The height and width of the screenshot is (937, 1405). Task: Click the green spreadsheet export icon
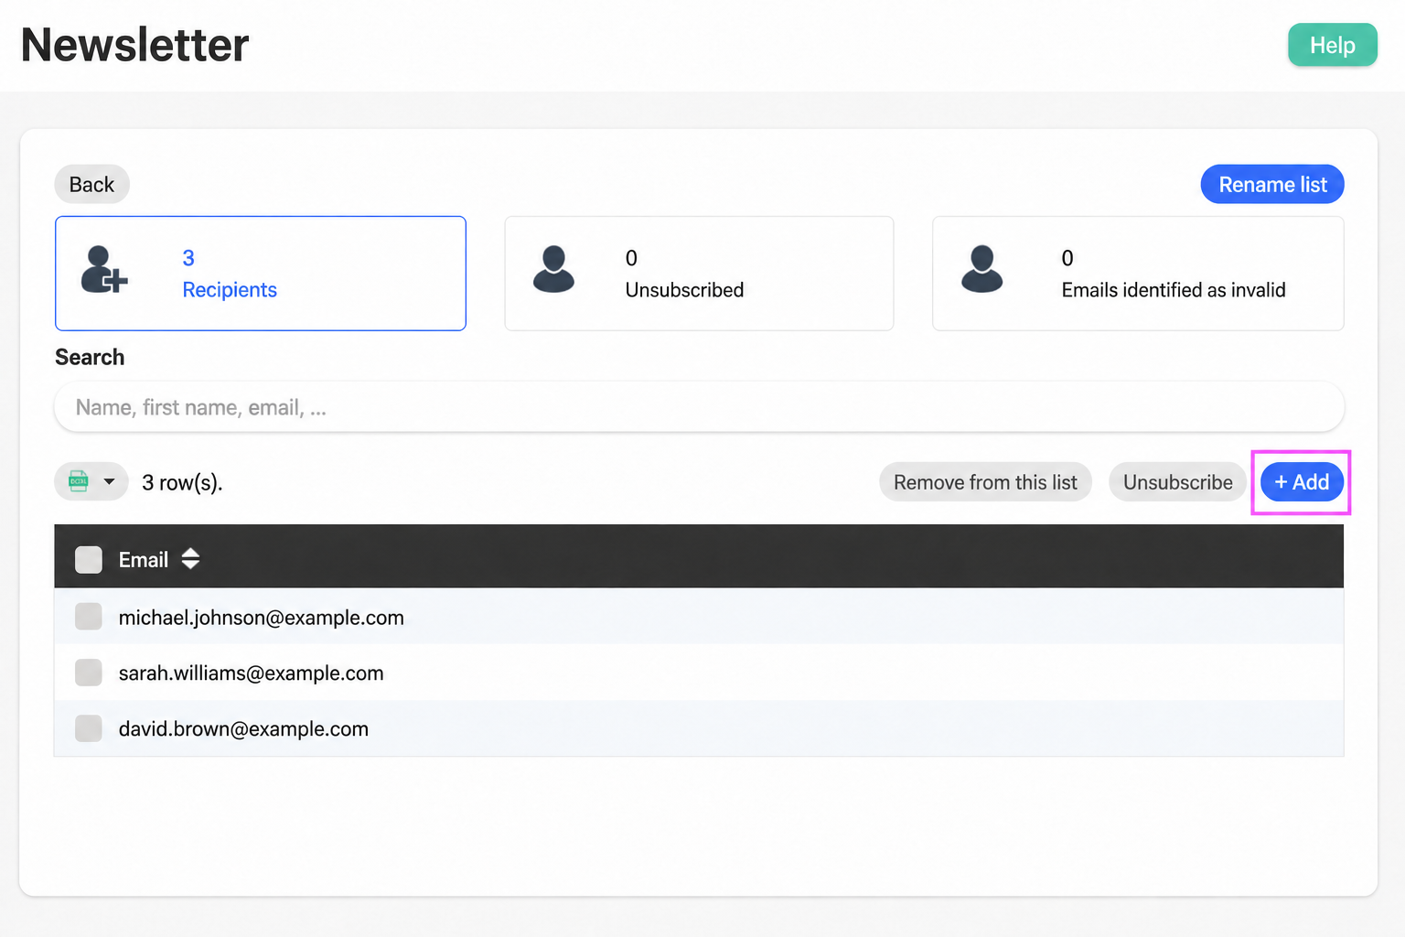(79, 481)
